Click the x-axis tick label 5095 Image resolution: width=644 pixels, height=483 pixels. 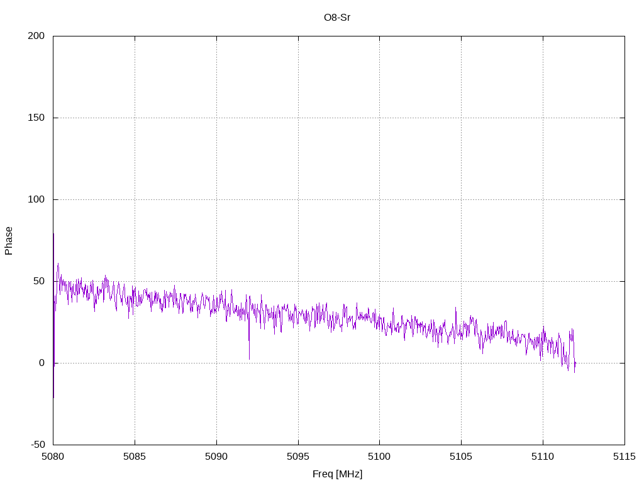tap(298, 457)
